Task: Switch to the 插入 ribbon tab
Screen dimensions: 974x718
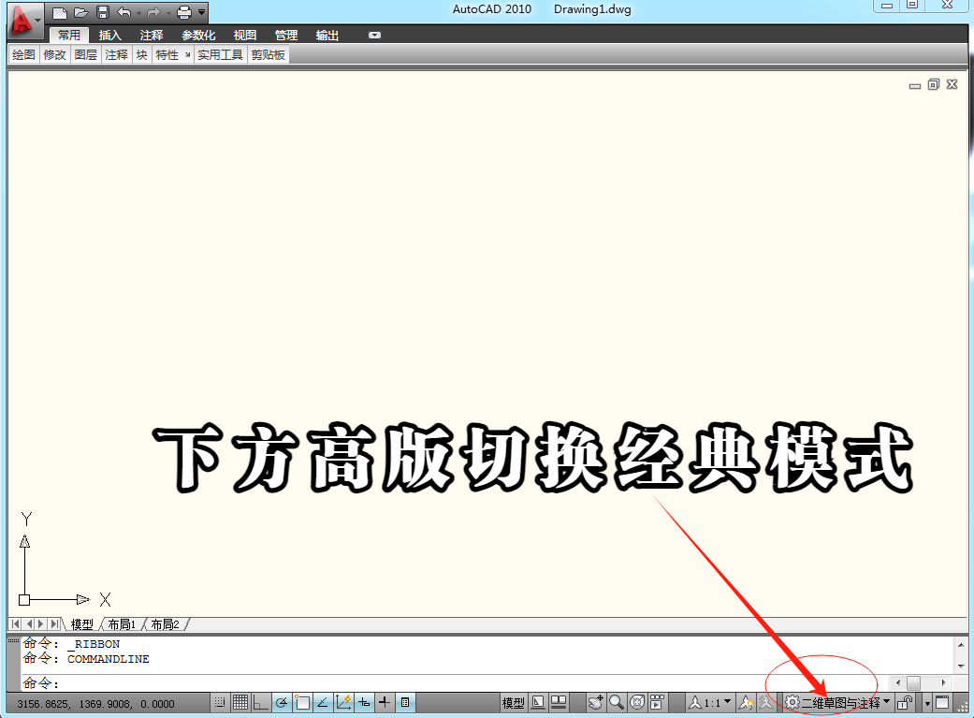Action: pyautogui.click(x=110, y=36)
